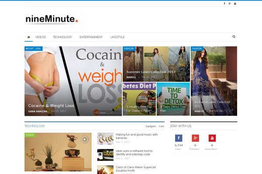Open author Nabeel under So Kamal Lawn Collection

[199, 111]
